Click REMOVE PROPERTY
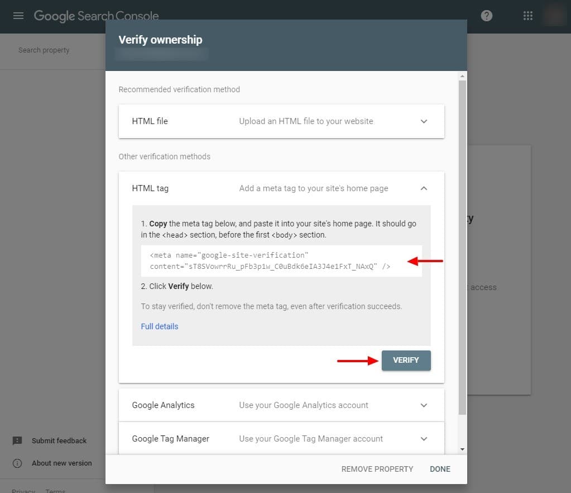The height and width of the screenshot is (493, 571). coord(377,469)
